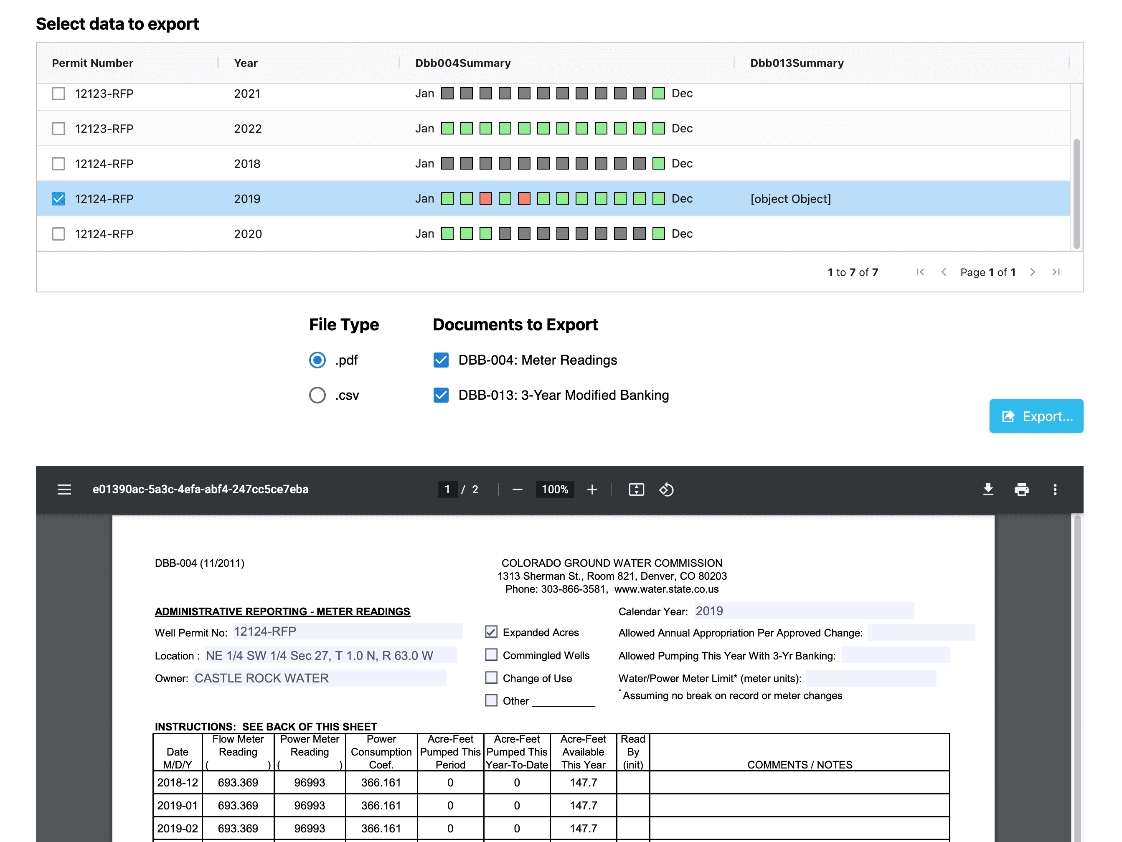Sort by the Permit Number column header
The image size is (1122, 842).
(x=92, y=63)
